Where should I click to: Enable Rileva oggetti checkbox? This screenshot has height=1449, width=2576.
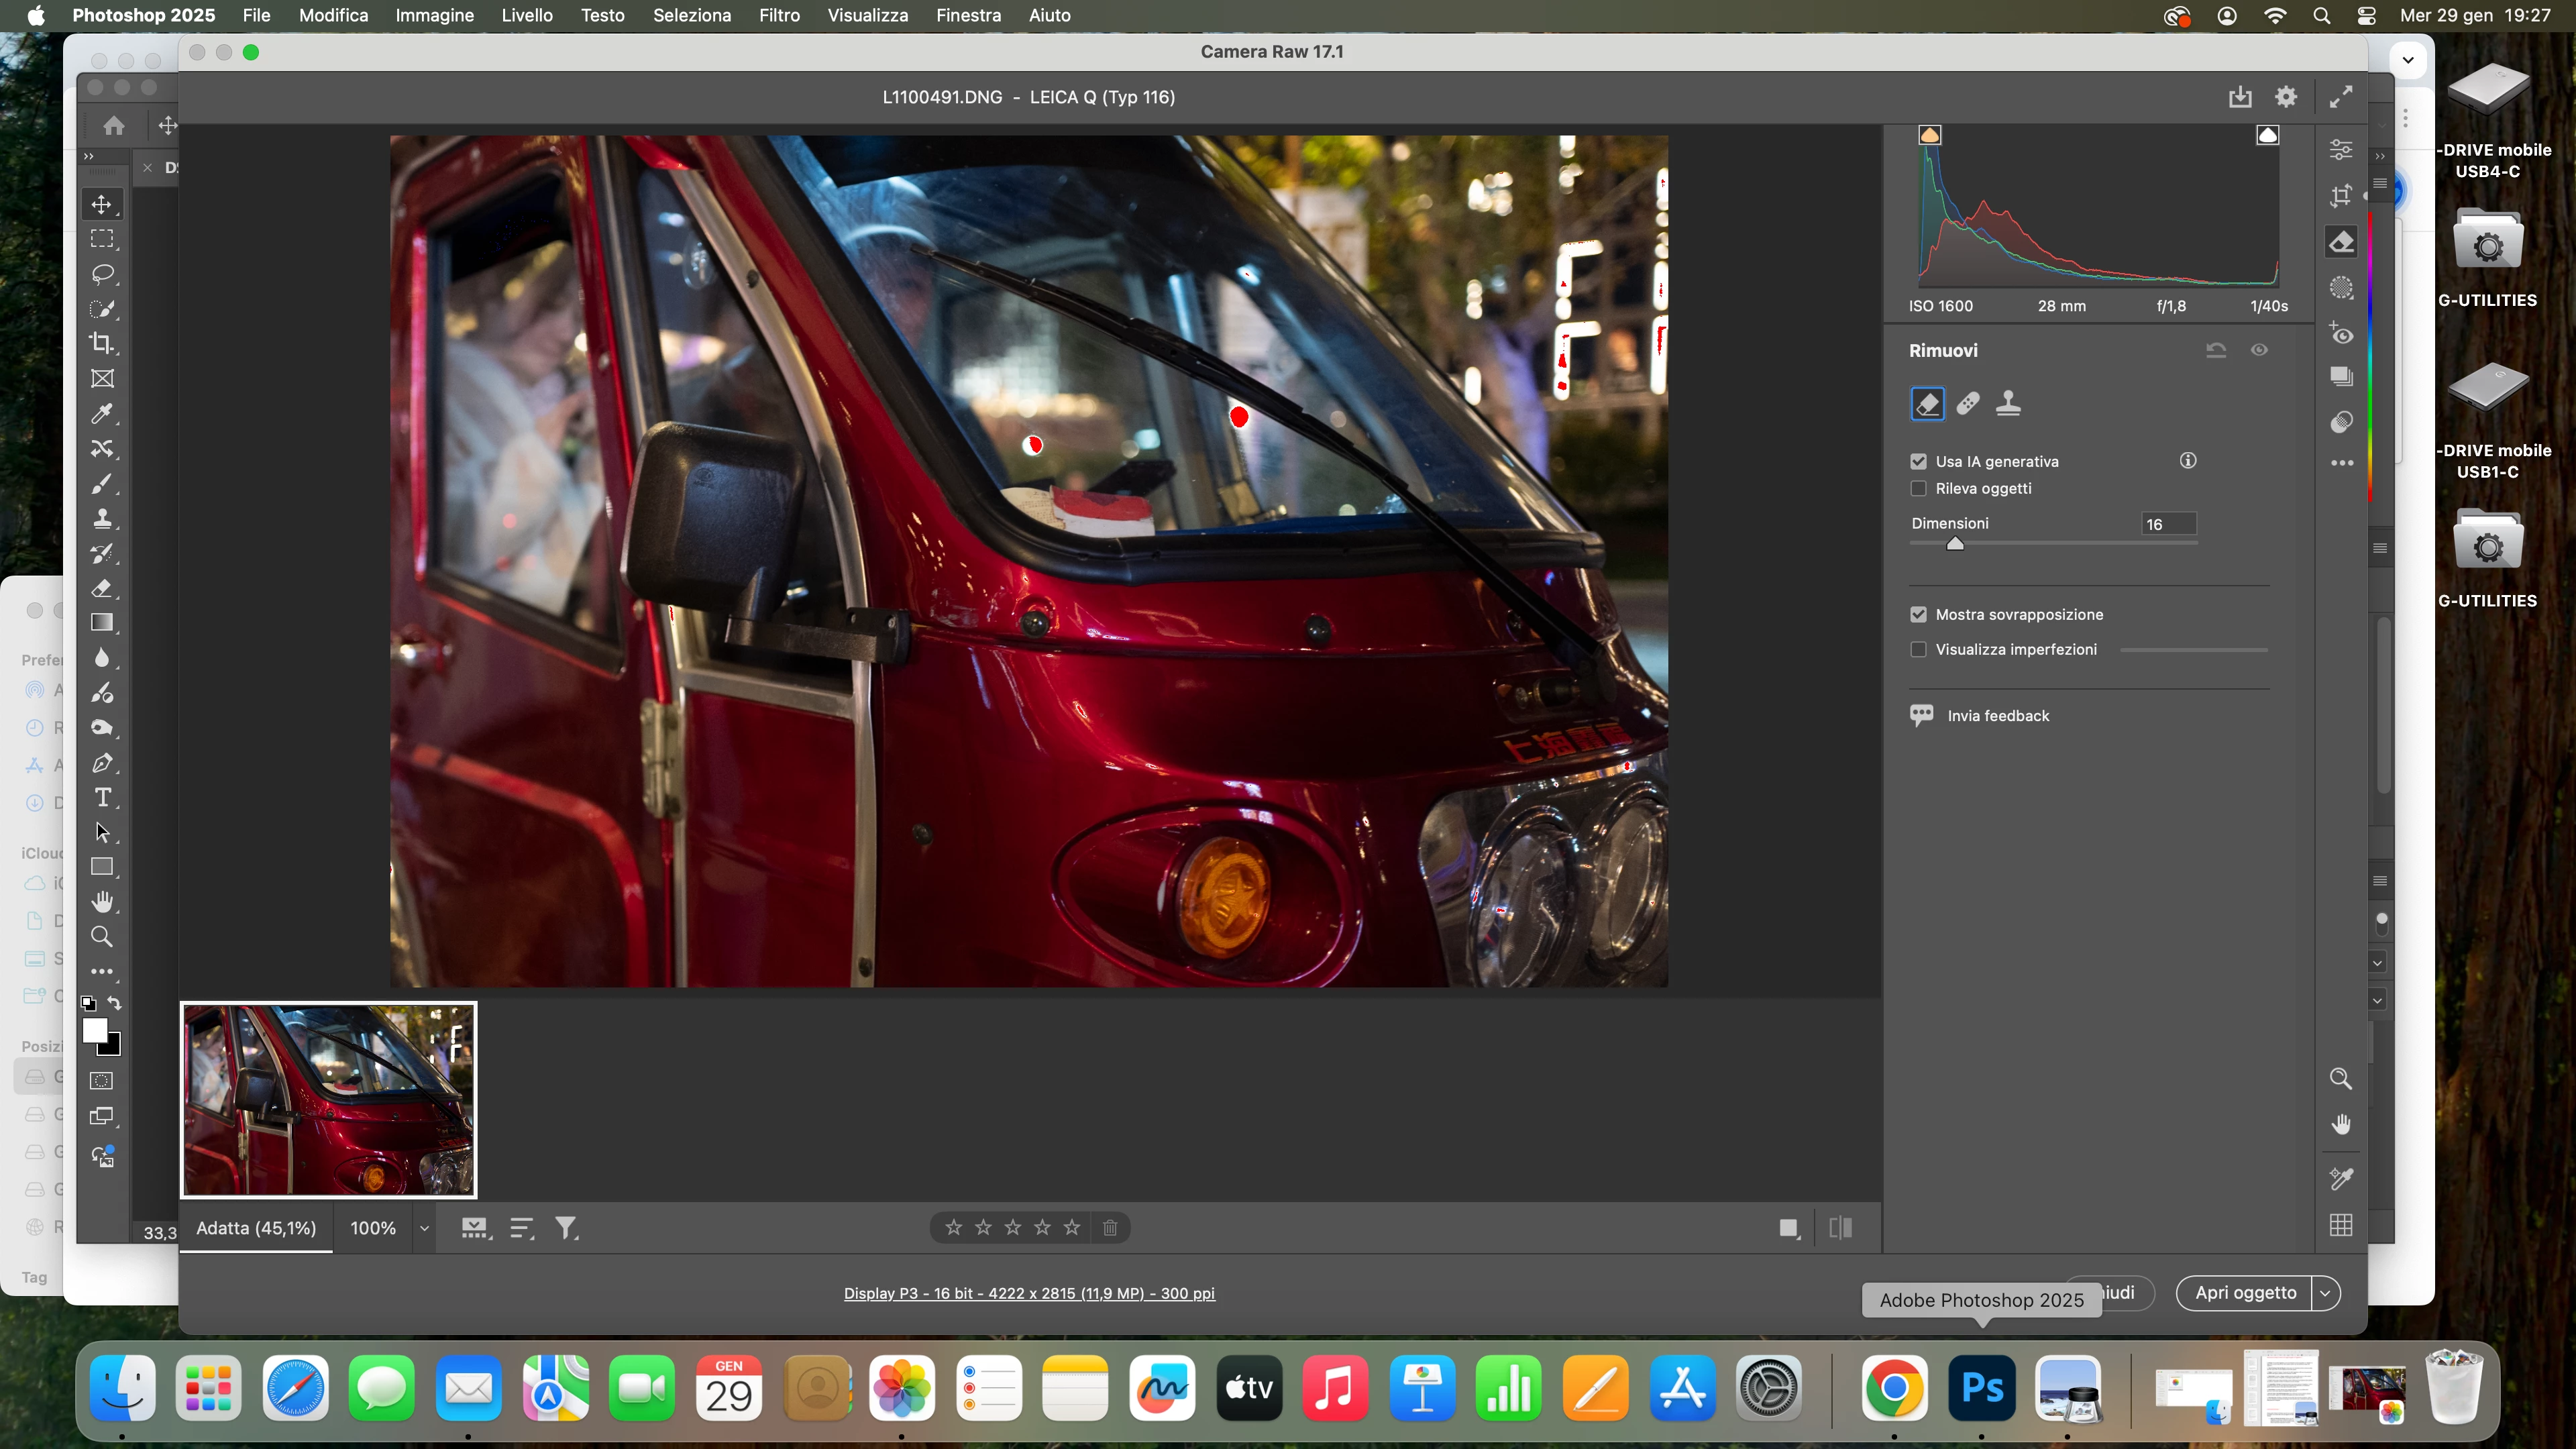[1918, 488]
